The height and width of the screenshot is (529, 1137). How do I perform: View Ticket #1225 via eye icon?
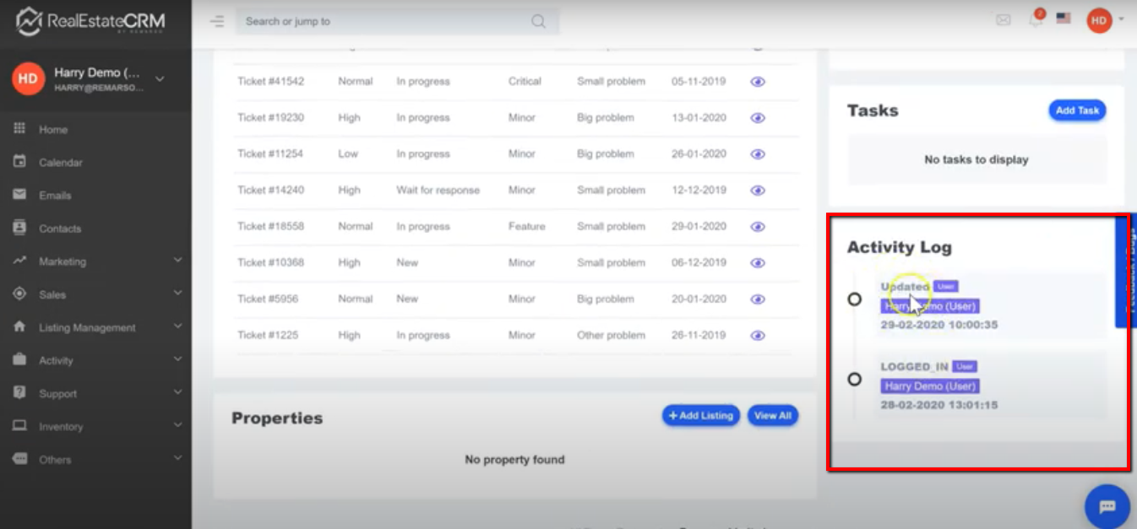[x=758, y=336]
